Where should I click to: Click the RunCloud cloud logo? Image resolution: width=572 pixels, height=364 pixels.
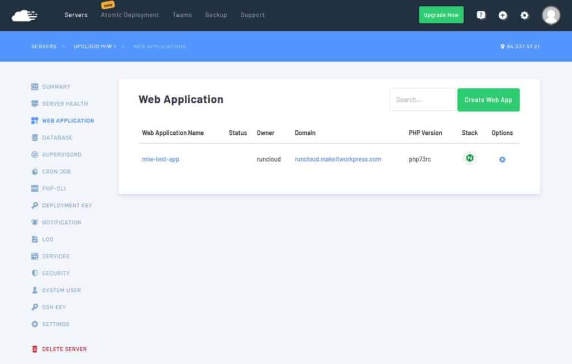(x=24, y=15)
